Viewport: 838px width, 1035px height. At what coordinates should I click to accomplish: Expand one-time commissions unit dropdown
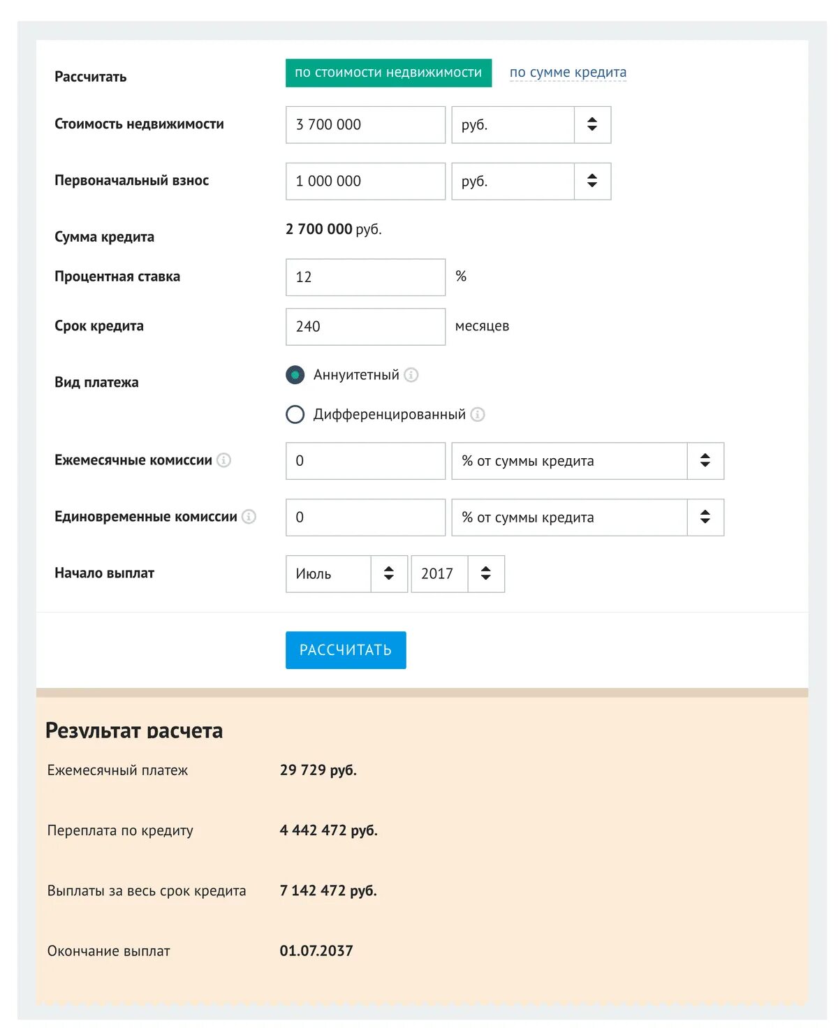coord(588,517)
